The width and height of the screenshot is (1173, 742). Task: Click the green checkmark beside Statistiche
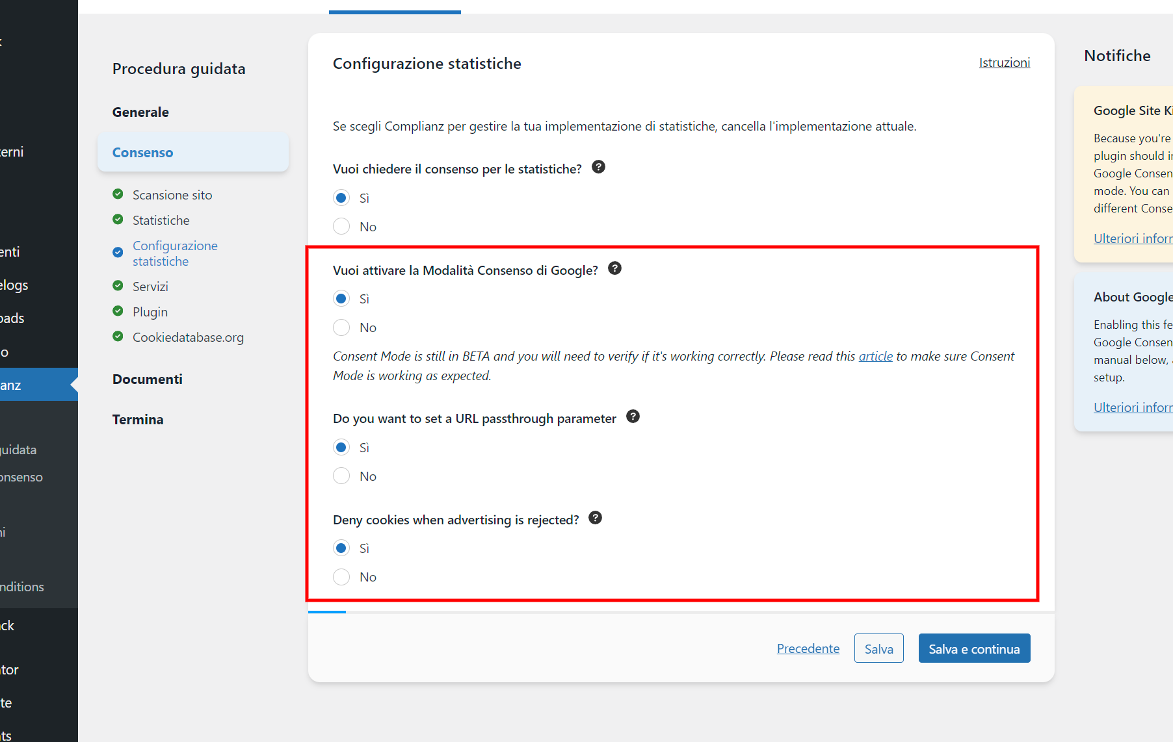[118, 220]
